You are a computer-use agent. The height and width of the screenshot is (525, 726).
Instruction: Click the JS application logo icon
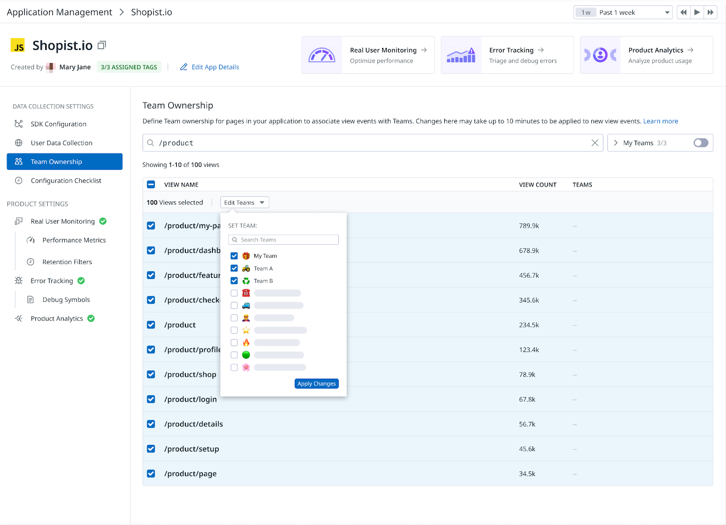18,45
